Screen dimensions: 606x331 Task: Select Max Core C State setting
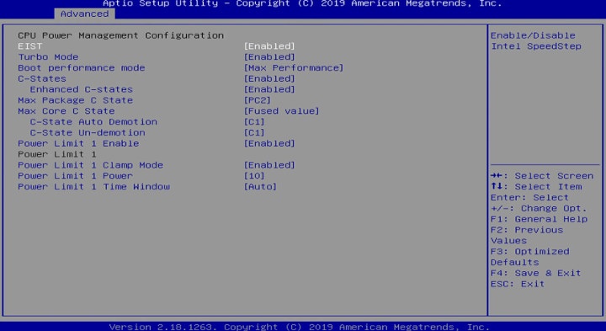coord(66,111)
